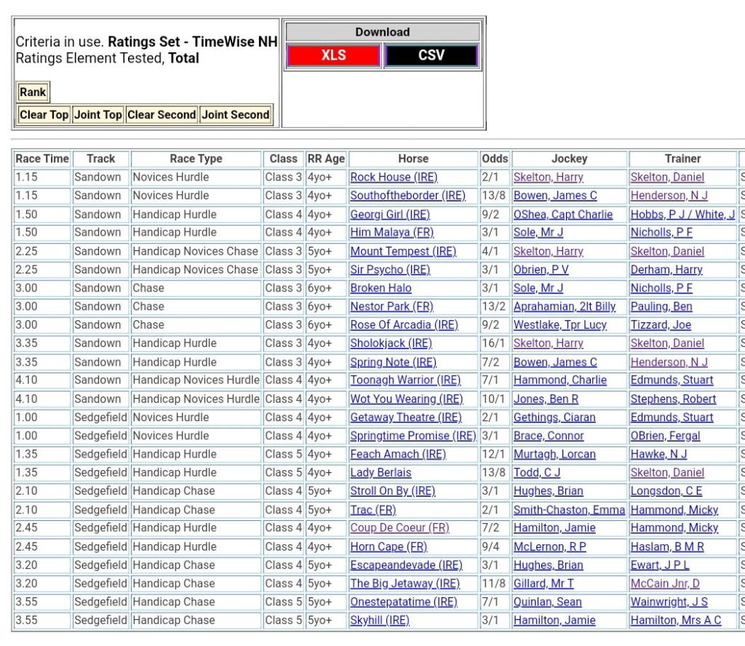Image resolution: width=745 pixels, height=646 pixels.
Task: Apply the Clear Second filter
Action: coord(162,114)
